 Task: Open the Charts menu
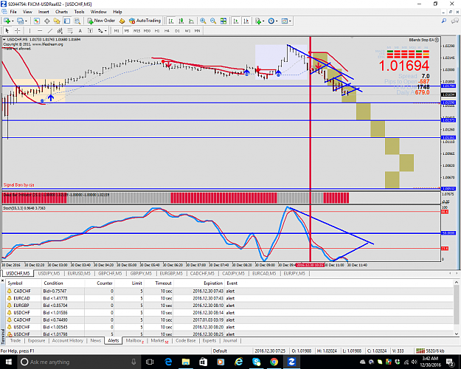coord(61,12)
